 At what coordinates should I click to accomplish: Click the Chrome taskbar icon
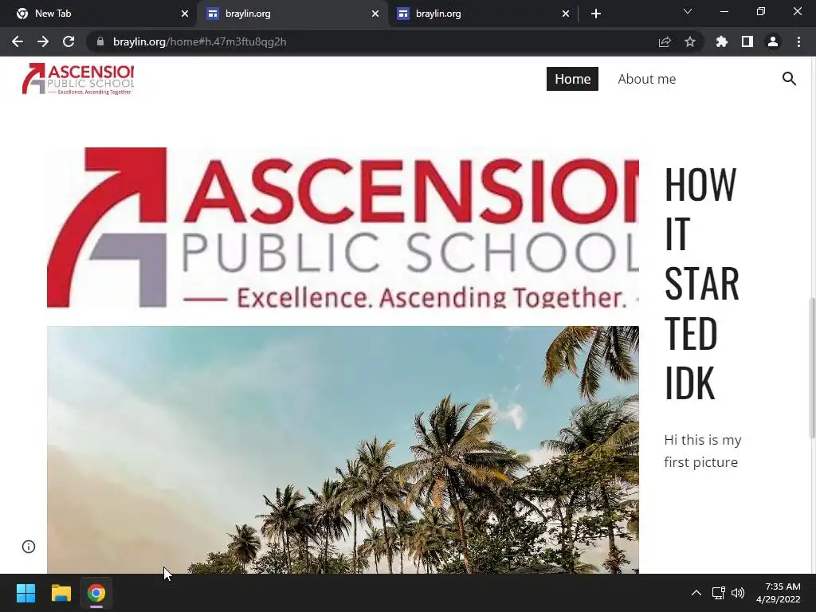point(96,593)
